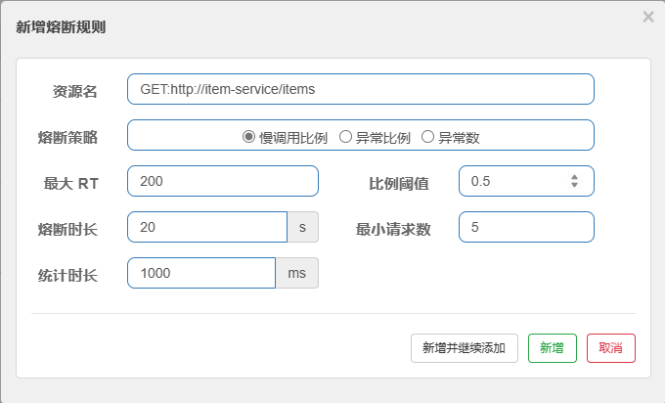This screenshot has width=665, height=403.
Task: Click the red 取消 button
Action: [x=610, y=348]
